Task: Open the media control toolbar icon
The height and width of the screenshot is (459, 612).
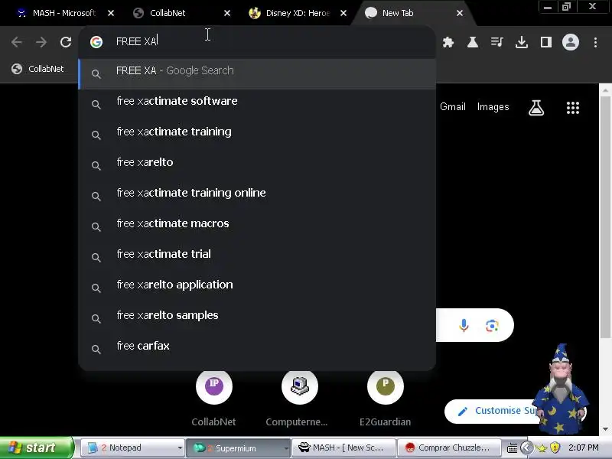Action: tap(496, 42)
